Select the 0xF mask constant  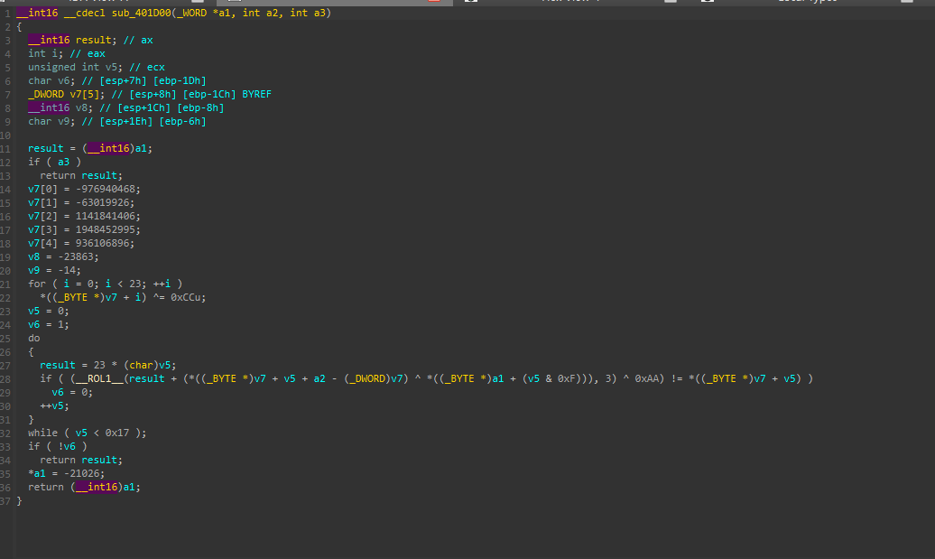(566, 378)
